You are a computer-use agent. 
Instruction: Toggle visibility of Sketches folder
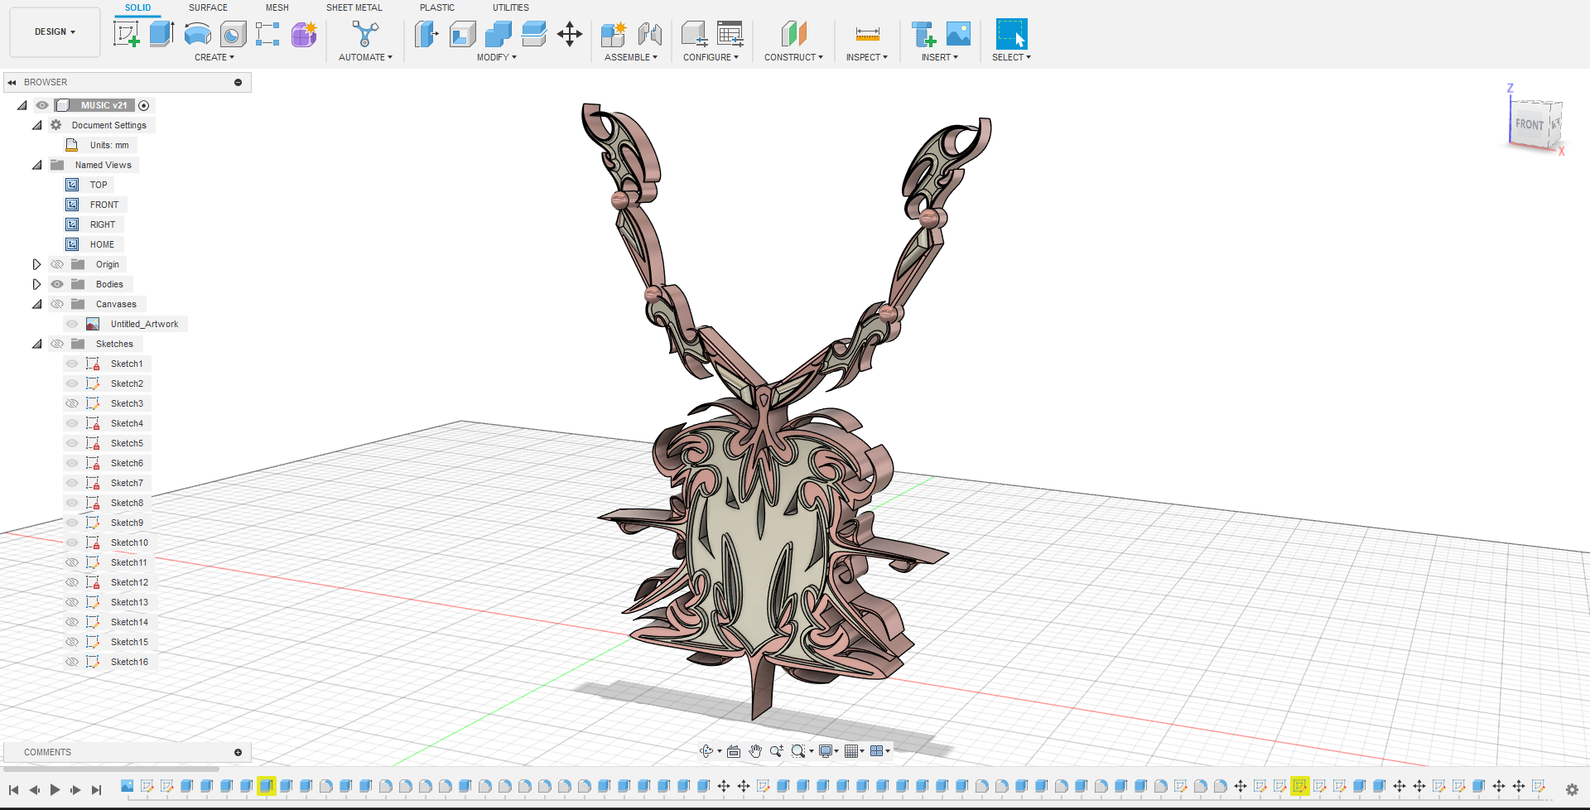click(57, 344)
